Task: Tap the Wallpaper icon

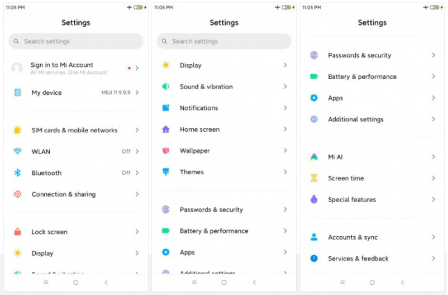Action: [x=166, y=151]
